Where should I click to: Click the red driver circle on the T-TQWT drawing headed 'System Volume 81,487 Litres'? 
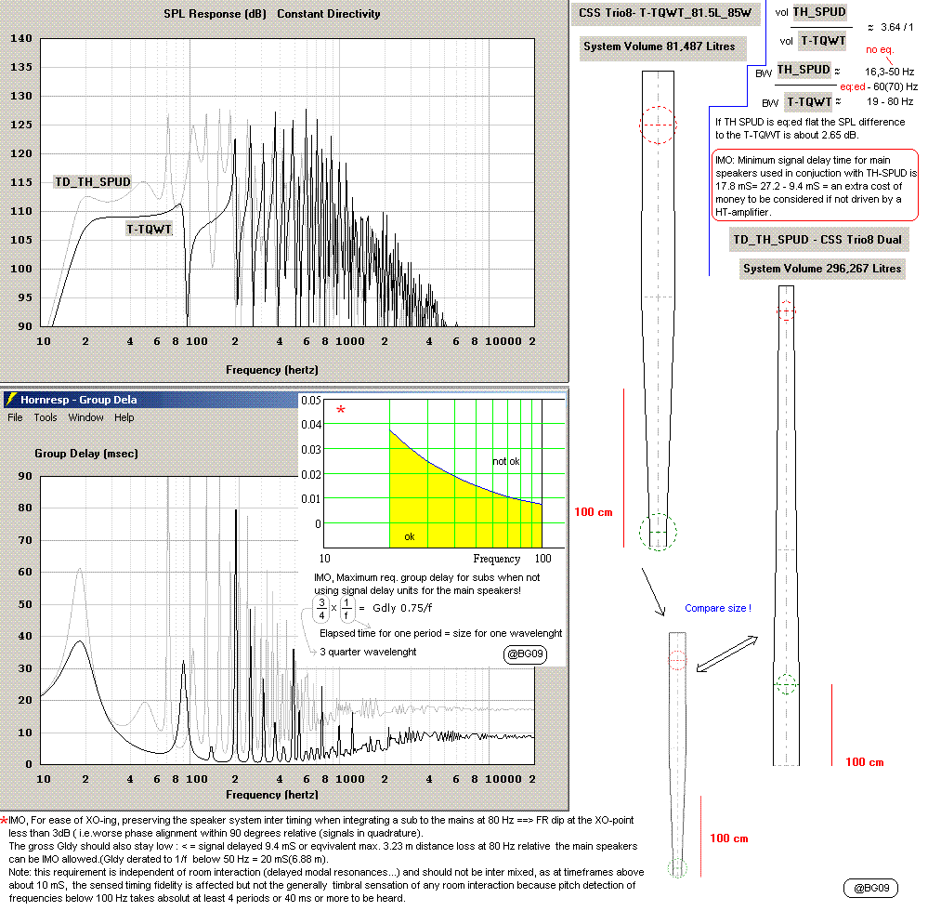pos(658,125)
